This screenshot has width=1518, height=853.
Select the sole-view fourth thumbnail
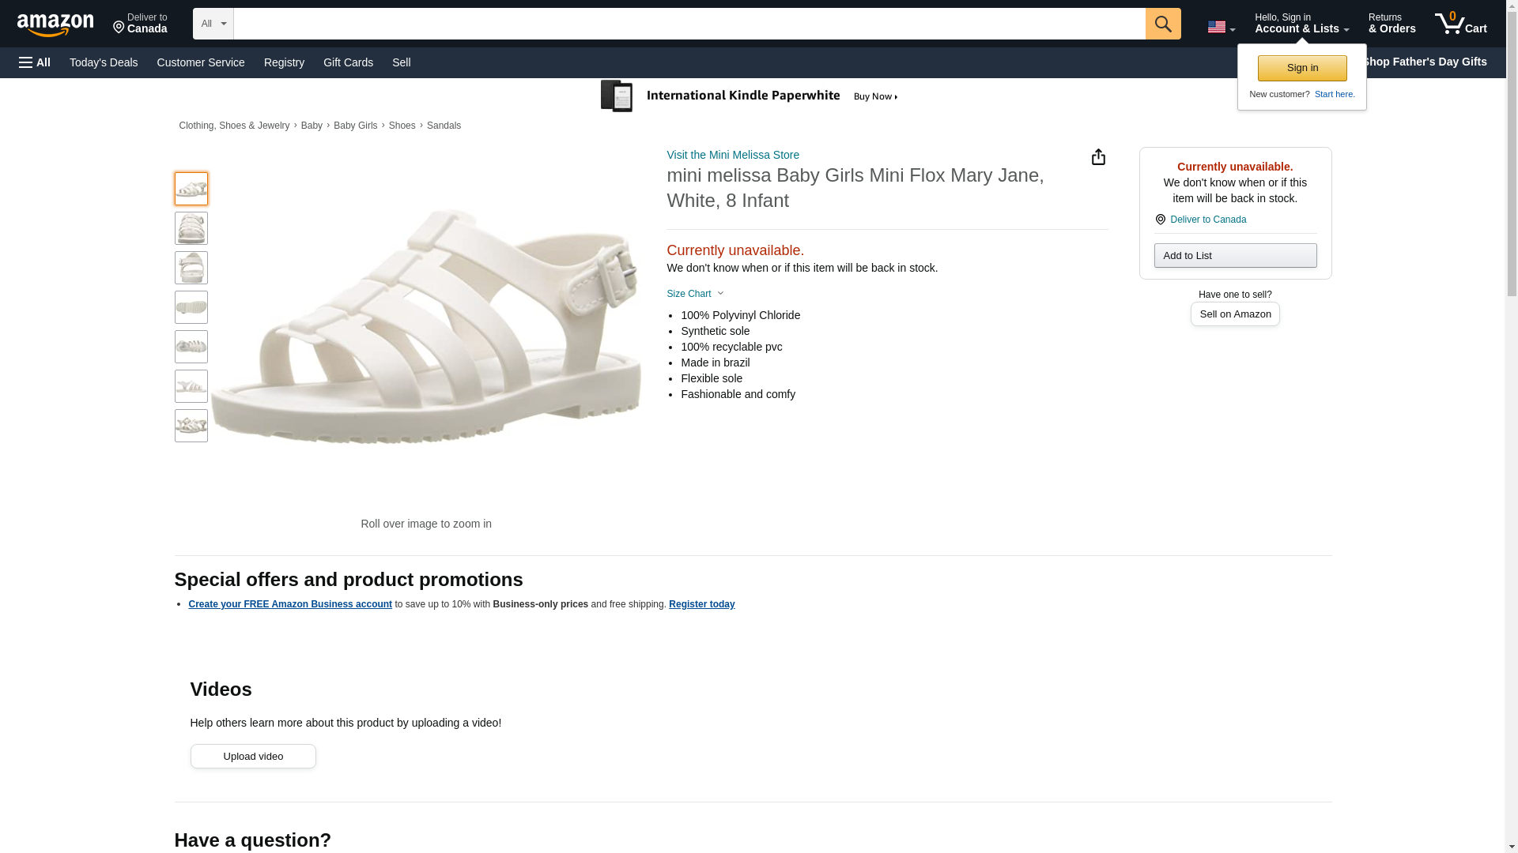[191, 307]
